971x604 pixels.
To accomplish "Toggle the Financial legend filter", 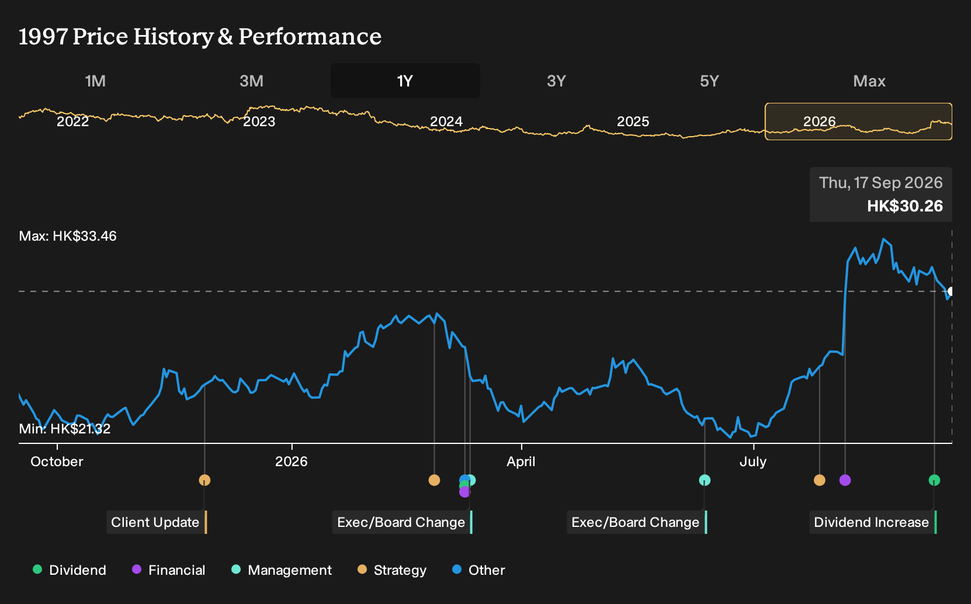I will coord(168,570).
